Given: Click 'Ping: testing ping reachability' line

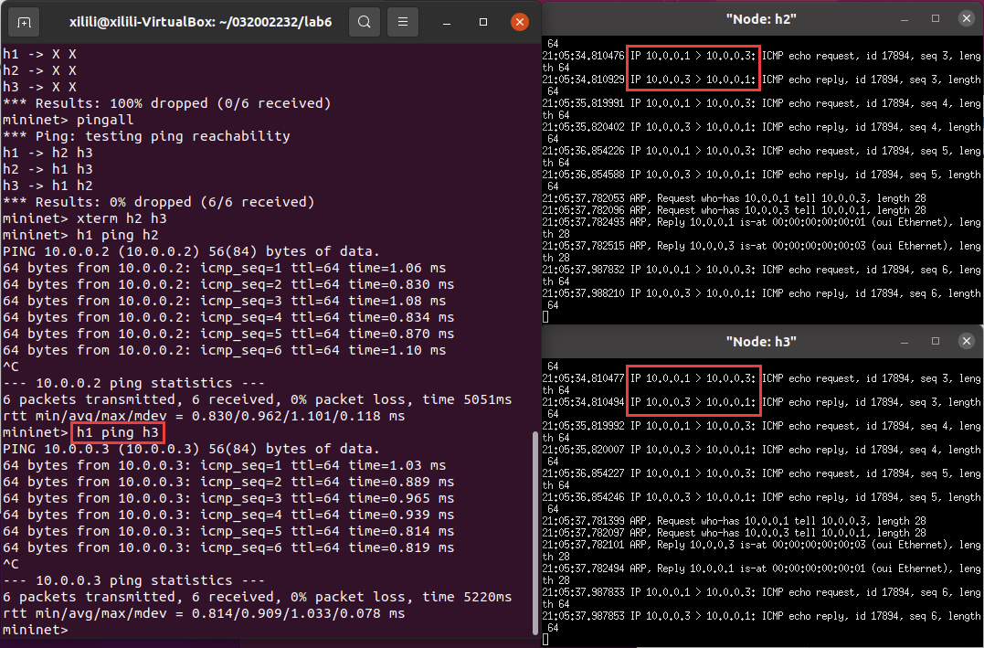Looking at the screenshot, I should click(x=146, y=136).
